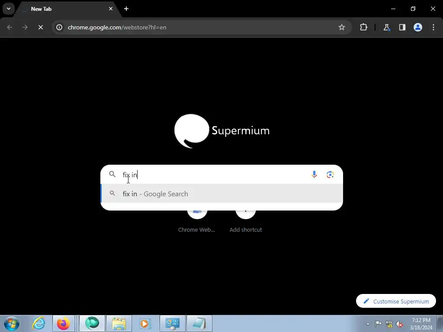Click the Supermium logo
The height and width of the screenshot is (332, 443).
(x=222, y=131)
